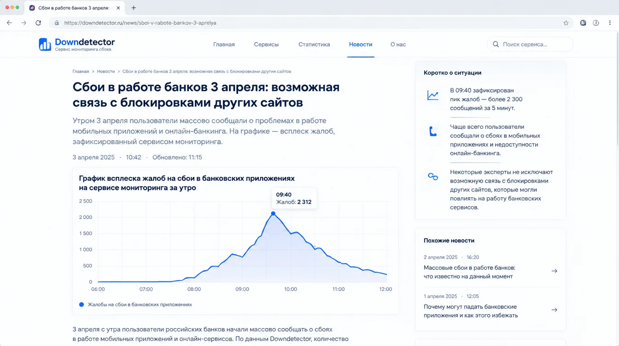Open the news "Массовые сбои в работе банков"
The image size is (619, 346).
coord(469,272)
